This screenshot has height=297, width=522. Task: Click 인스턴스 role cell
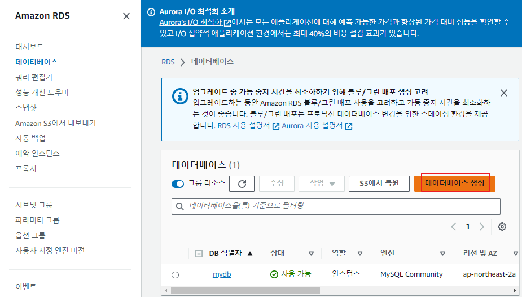346,274
